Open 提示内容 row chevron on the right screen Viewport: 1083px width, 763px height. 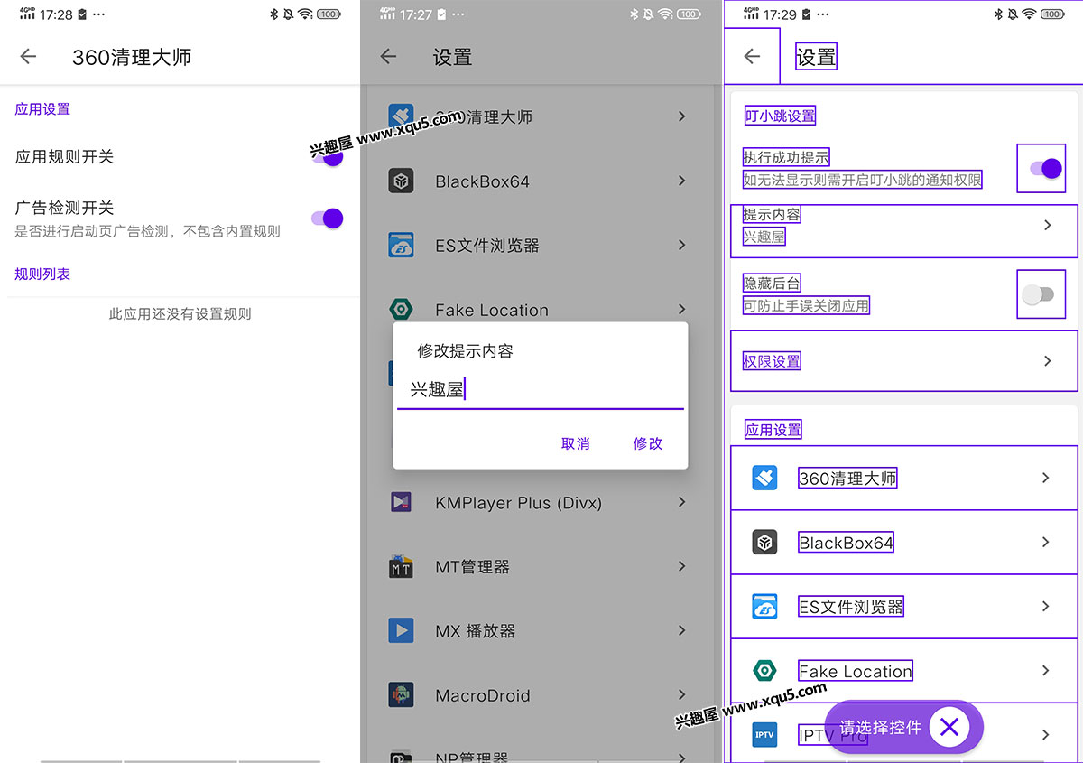point(1048,225)
